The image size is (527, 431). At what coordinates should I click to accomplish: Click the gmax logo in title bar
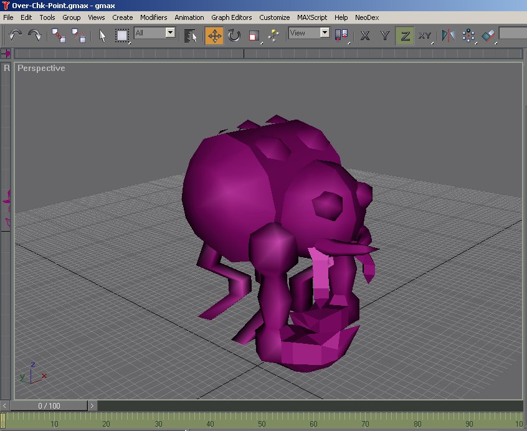[6, 6]
